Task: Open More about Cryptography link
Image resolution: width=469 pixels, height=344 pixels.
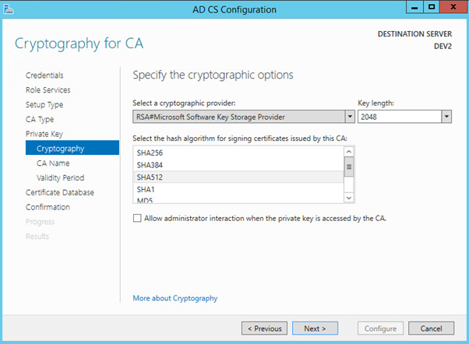Action: 175,298
